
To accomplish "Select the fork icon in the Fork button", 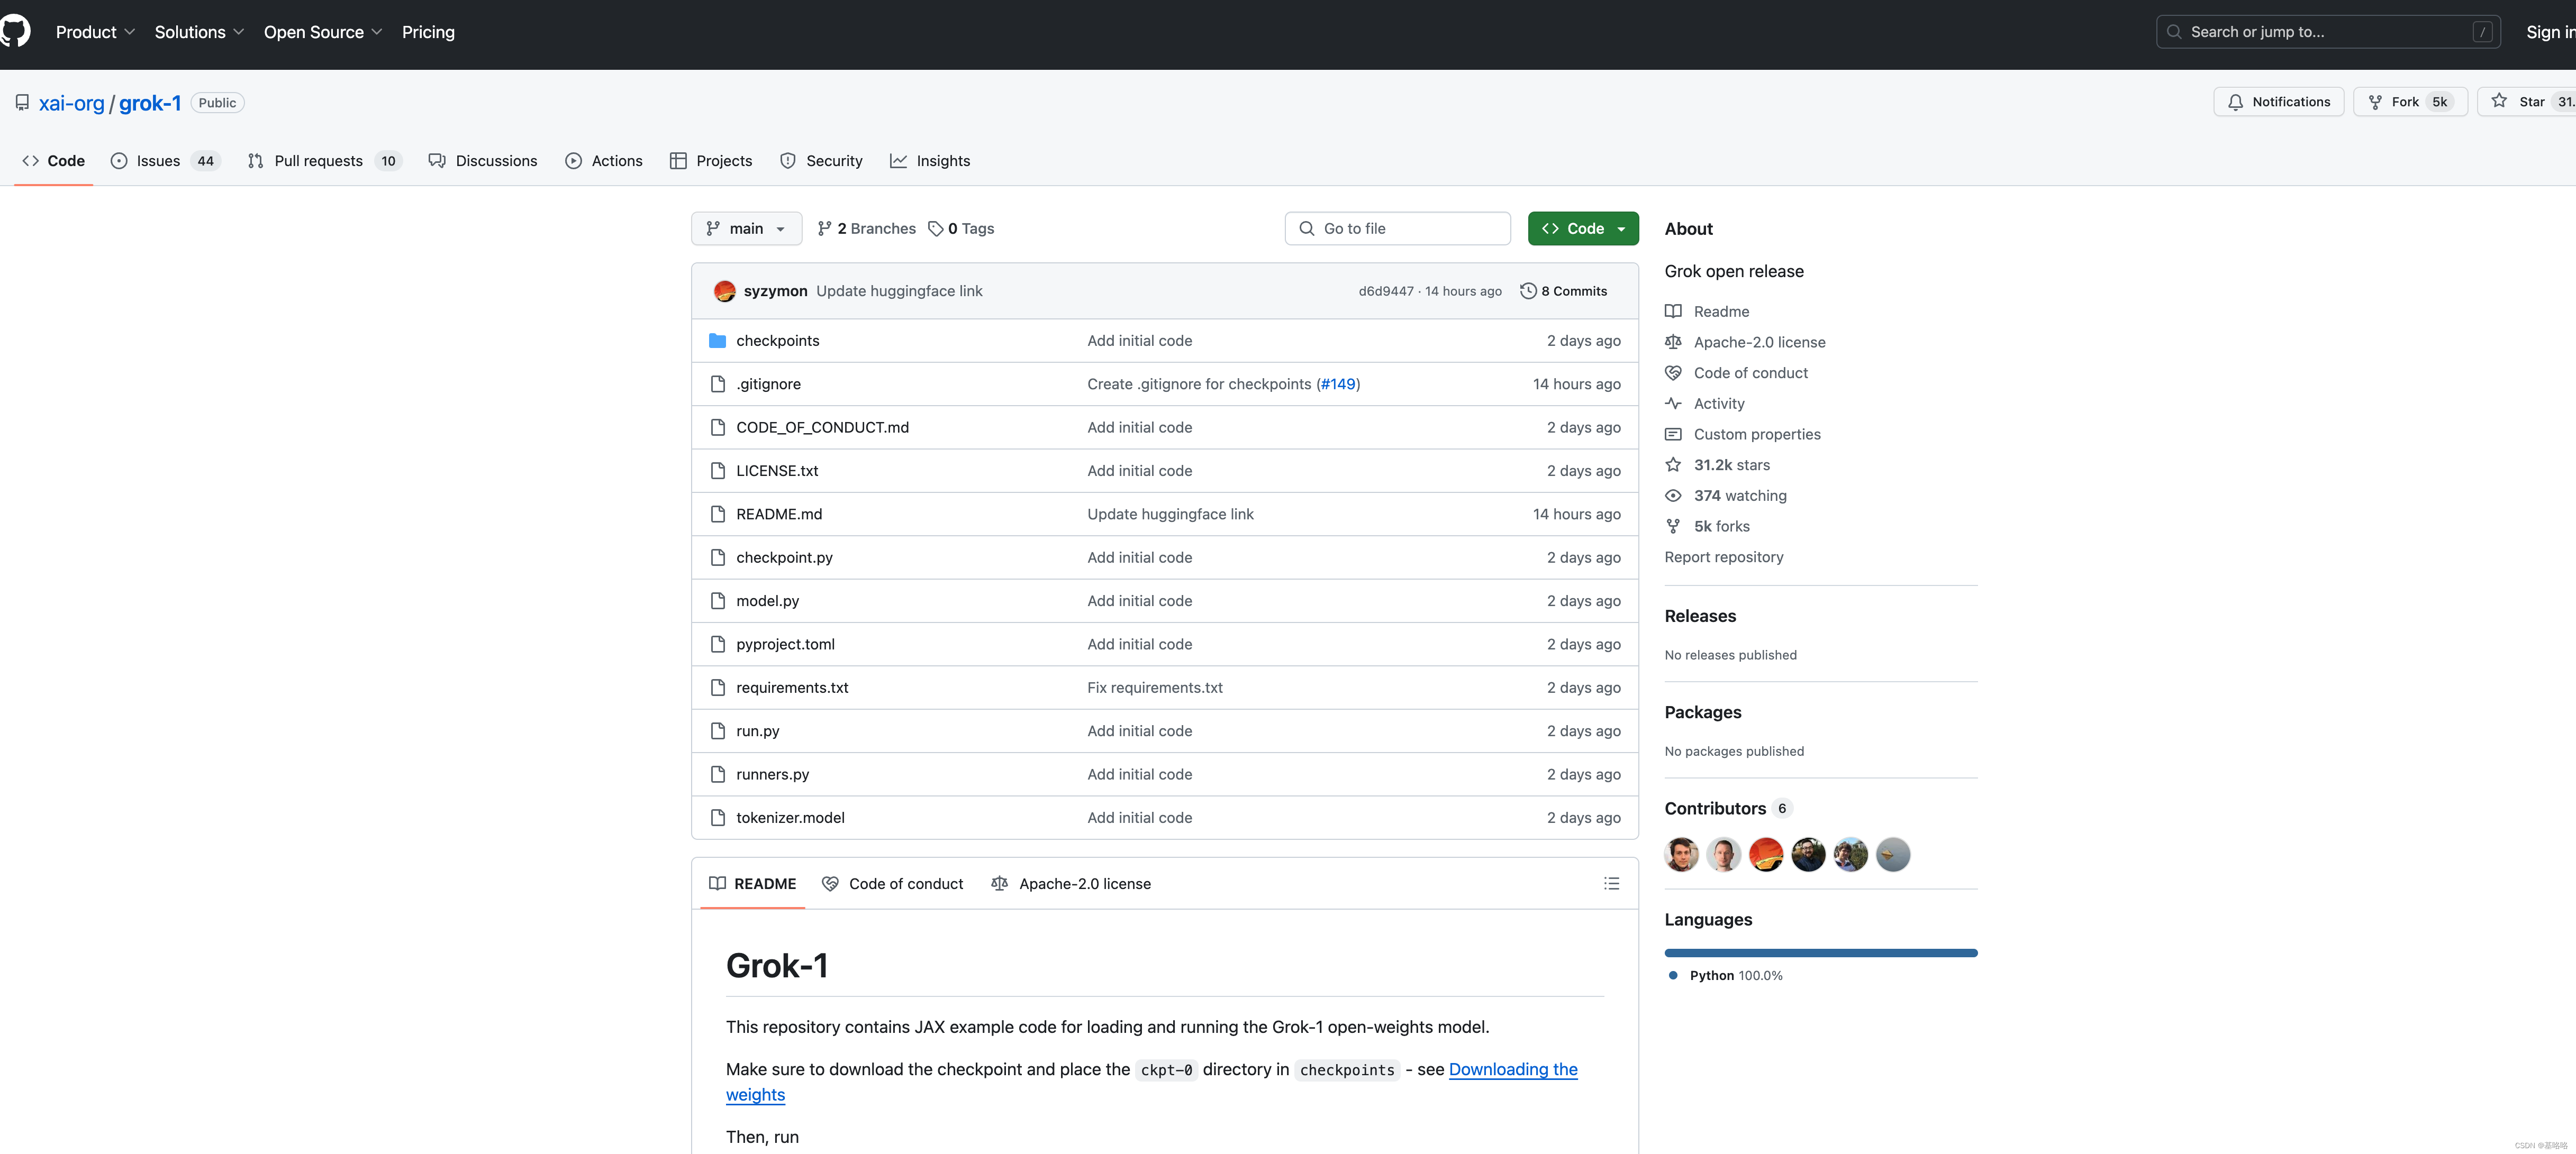I will click(2375, 102).
